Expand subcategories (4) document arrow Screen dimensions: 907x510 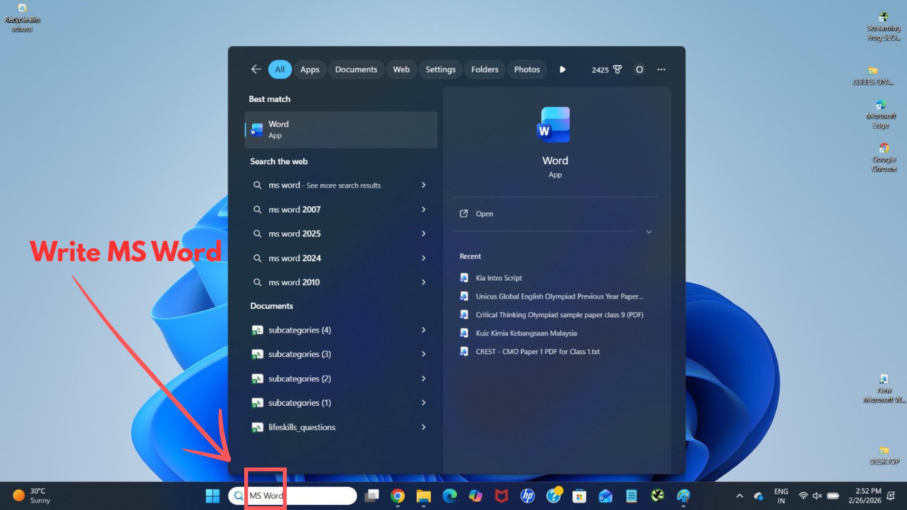(x=423, y=330)
